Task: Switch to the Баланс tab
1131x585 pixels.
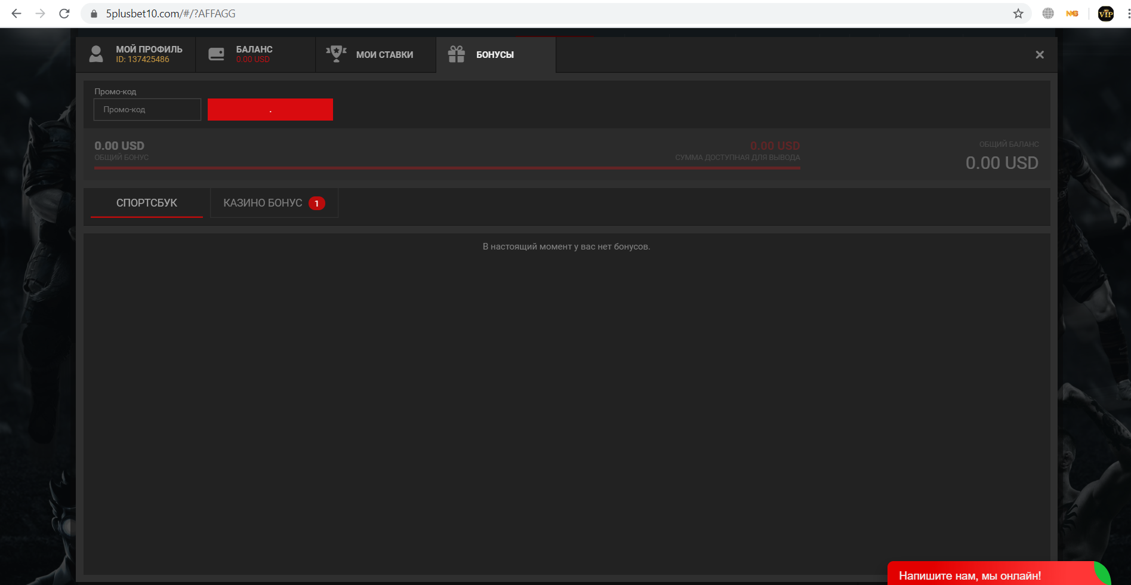Action: [255, 54]
